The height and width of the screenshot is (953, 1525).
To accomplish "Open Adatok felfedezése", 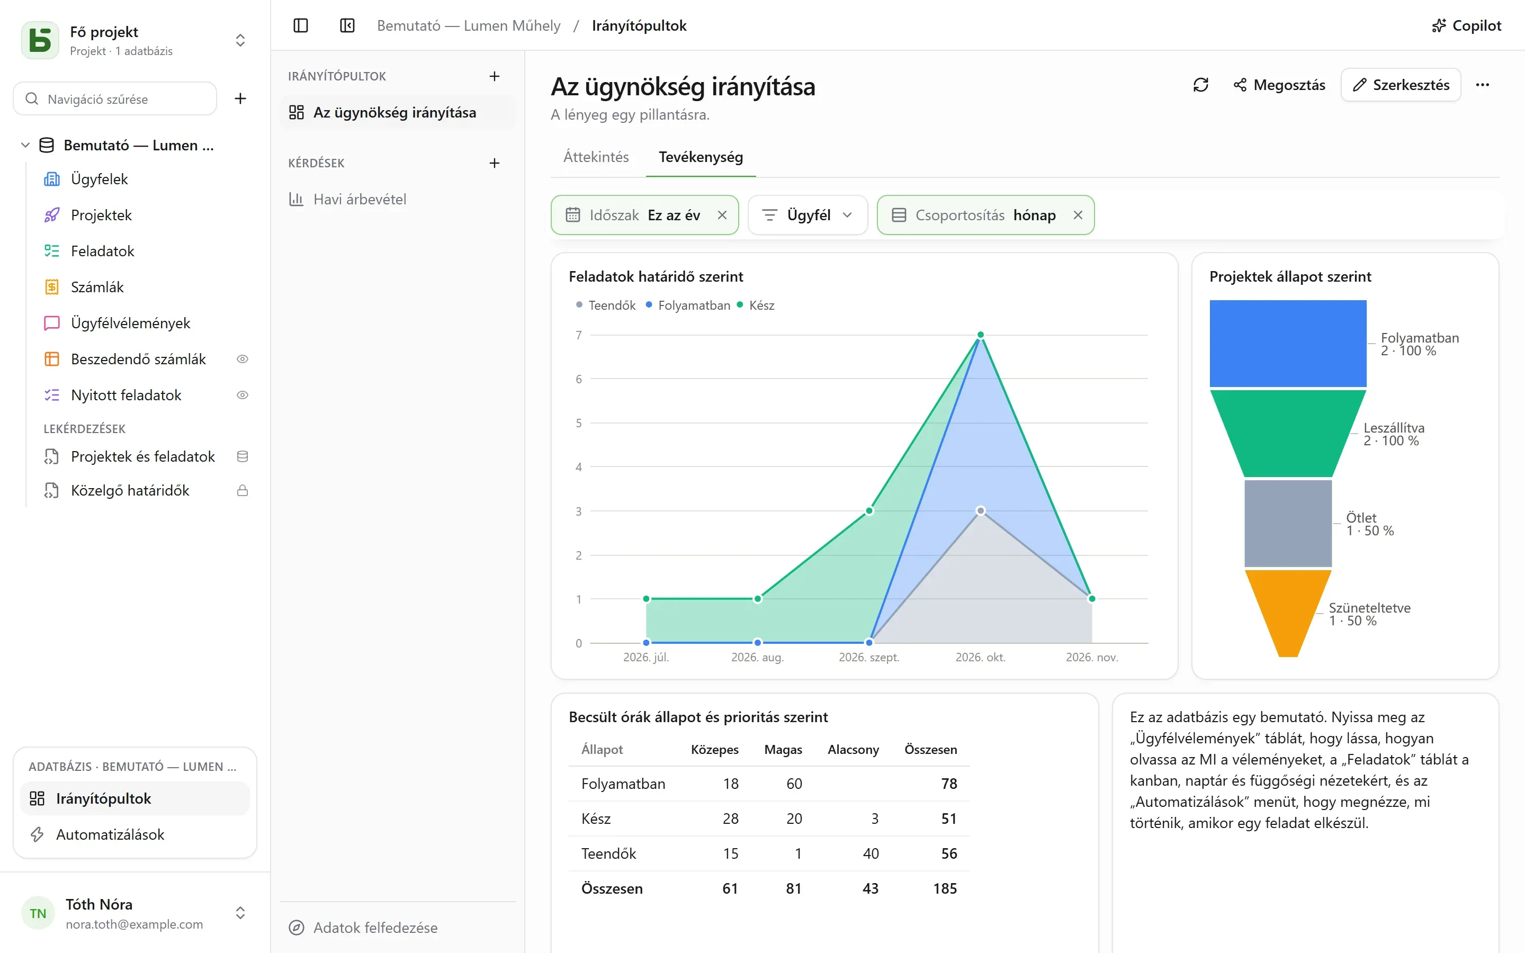I will click(x=398, y=928).
